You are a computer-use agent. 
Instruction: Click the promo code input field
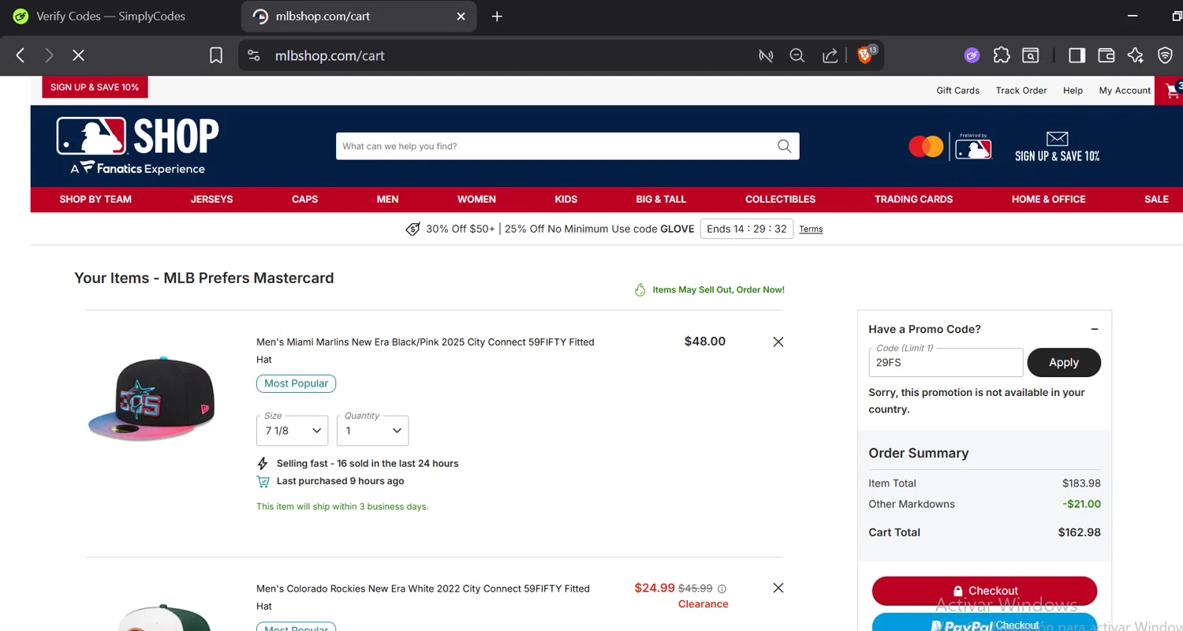[946, 363]
